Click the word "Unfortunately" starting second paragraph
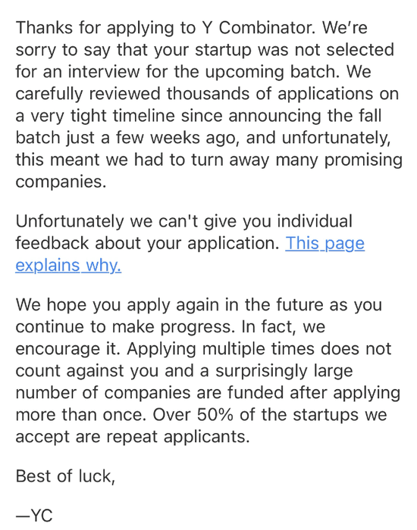 [x=70, y=221]
